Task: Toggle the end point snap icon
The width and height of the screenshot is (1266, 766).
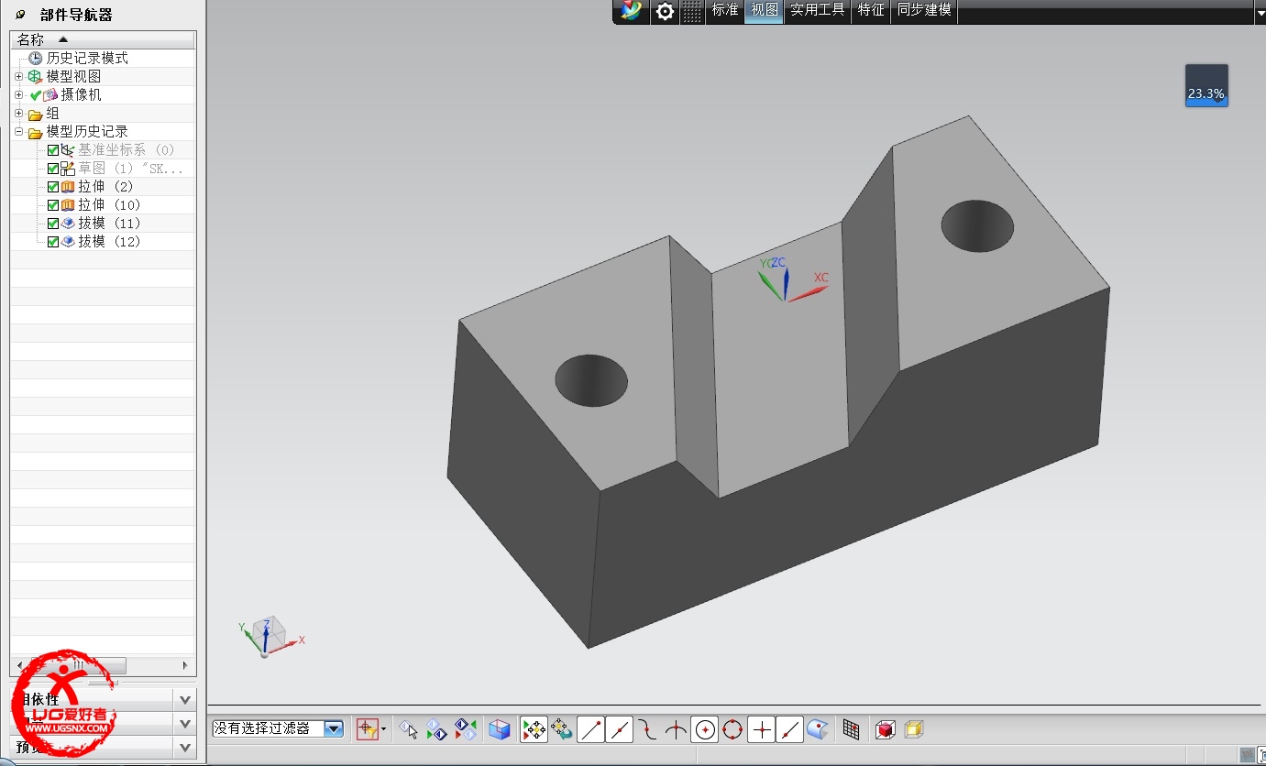Action: pos(590,729)
